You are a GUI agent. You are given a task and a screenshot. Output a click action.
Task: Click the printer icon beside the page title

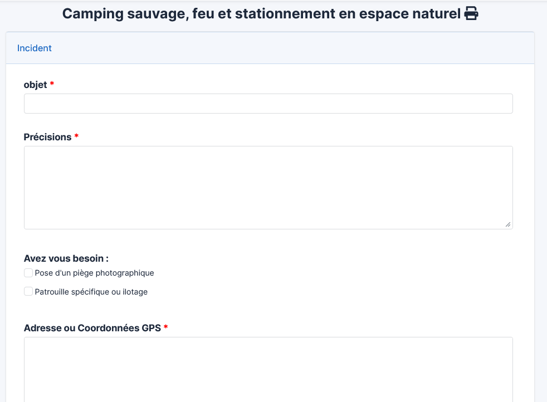click(471, 14)
